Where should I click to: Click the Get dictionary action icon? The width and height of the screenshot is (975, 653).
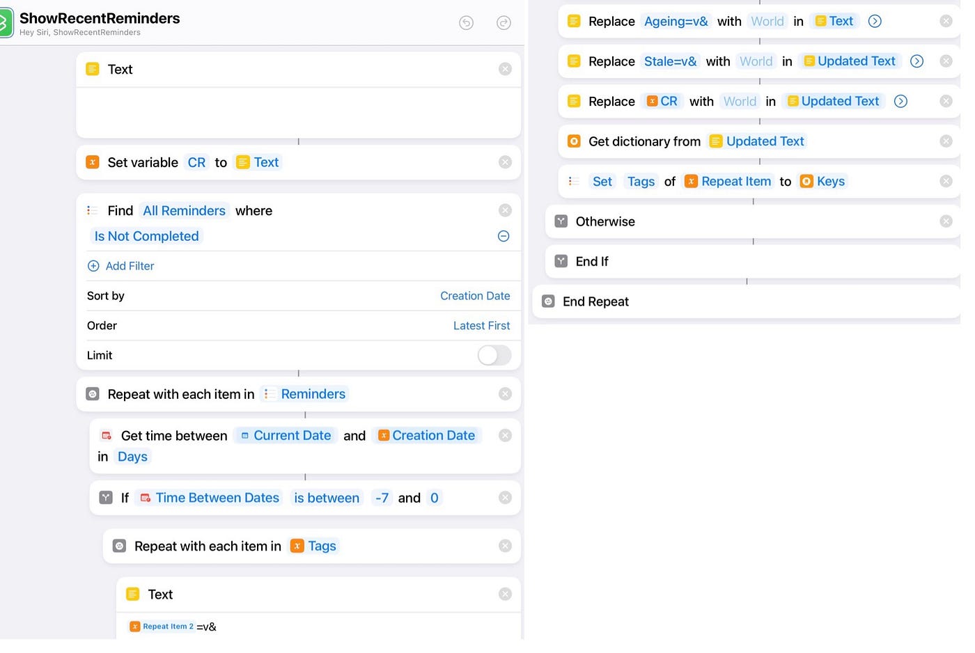pos(574,141)
